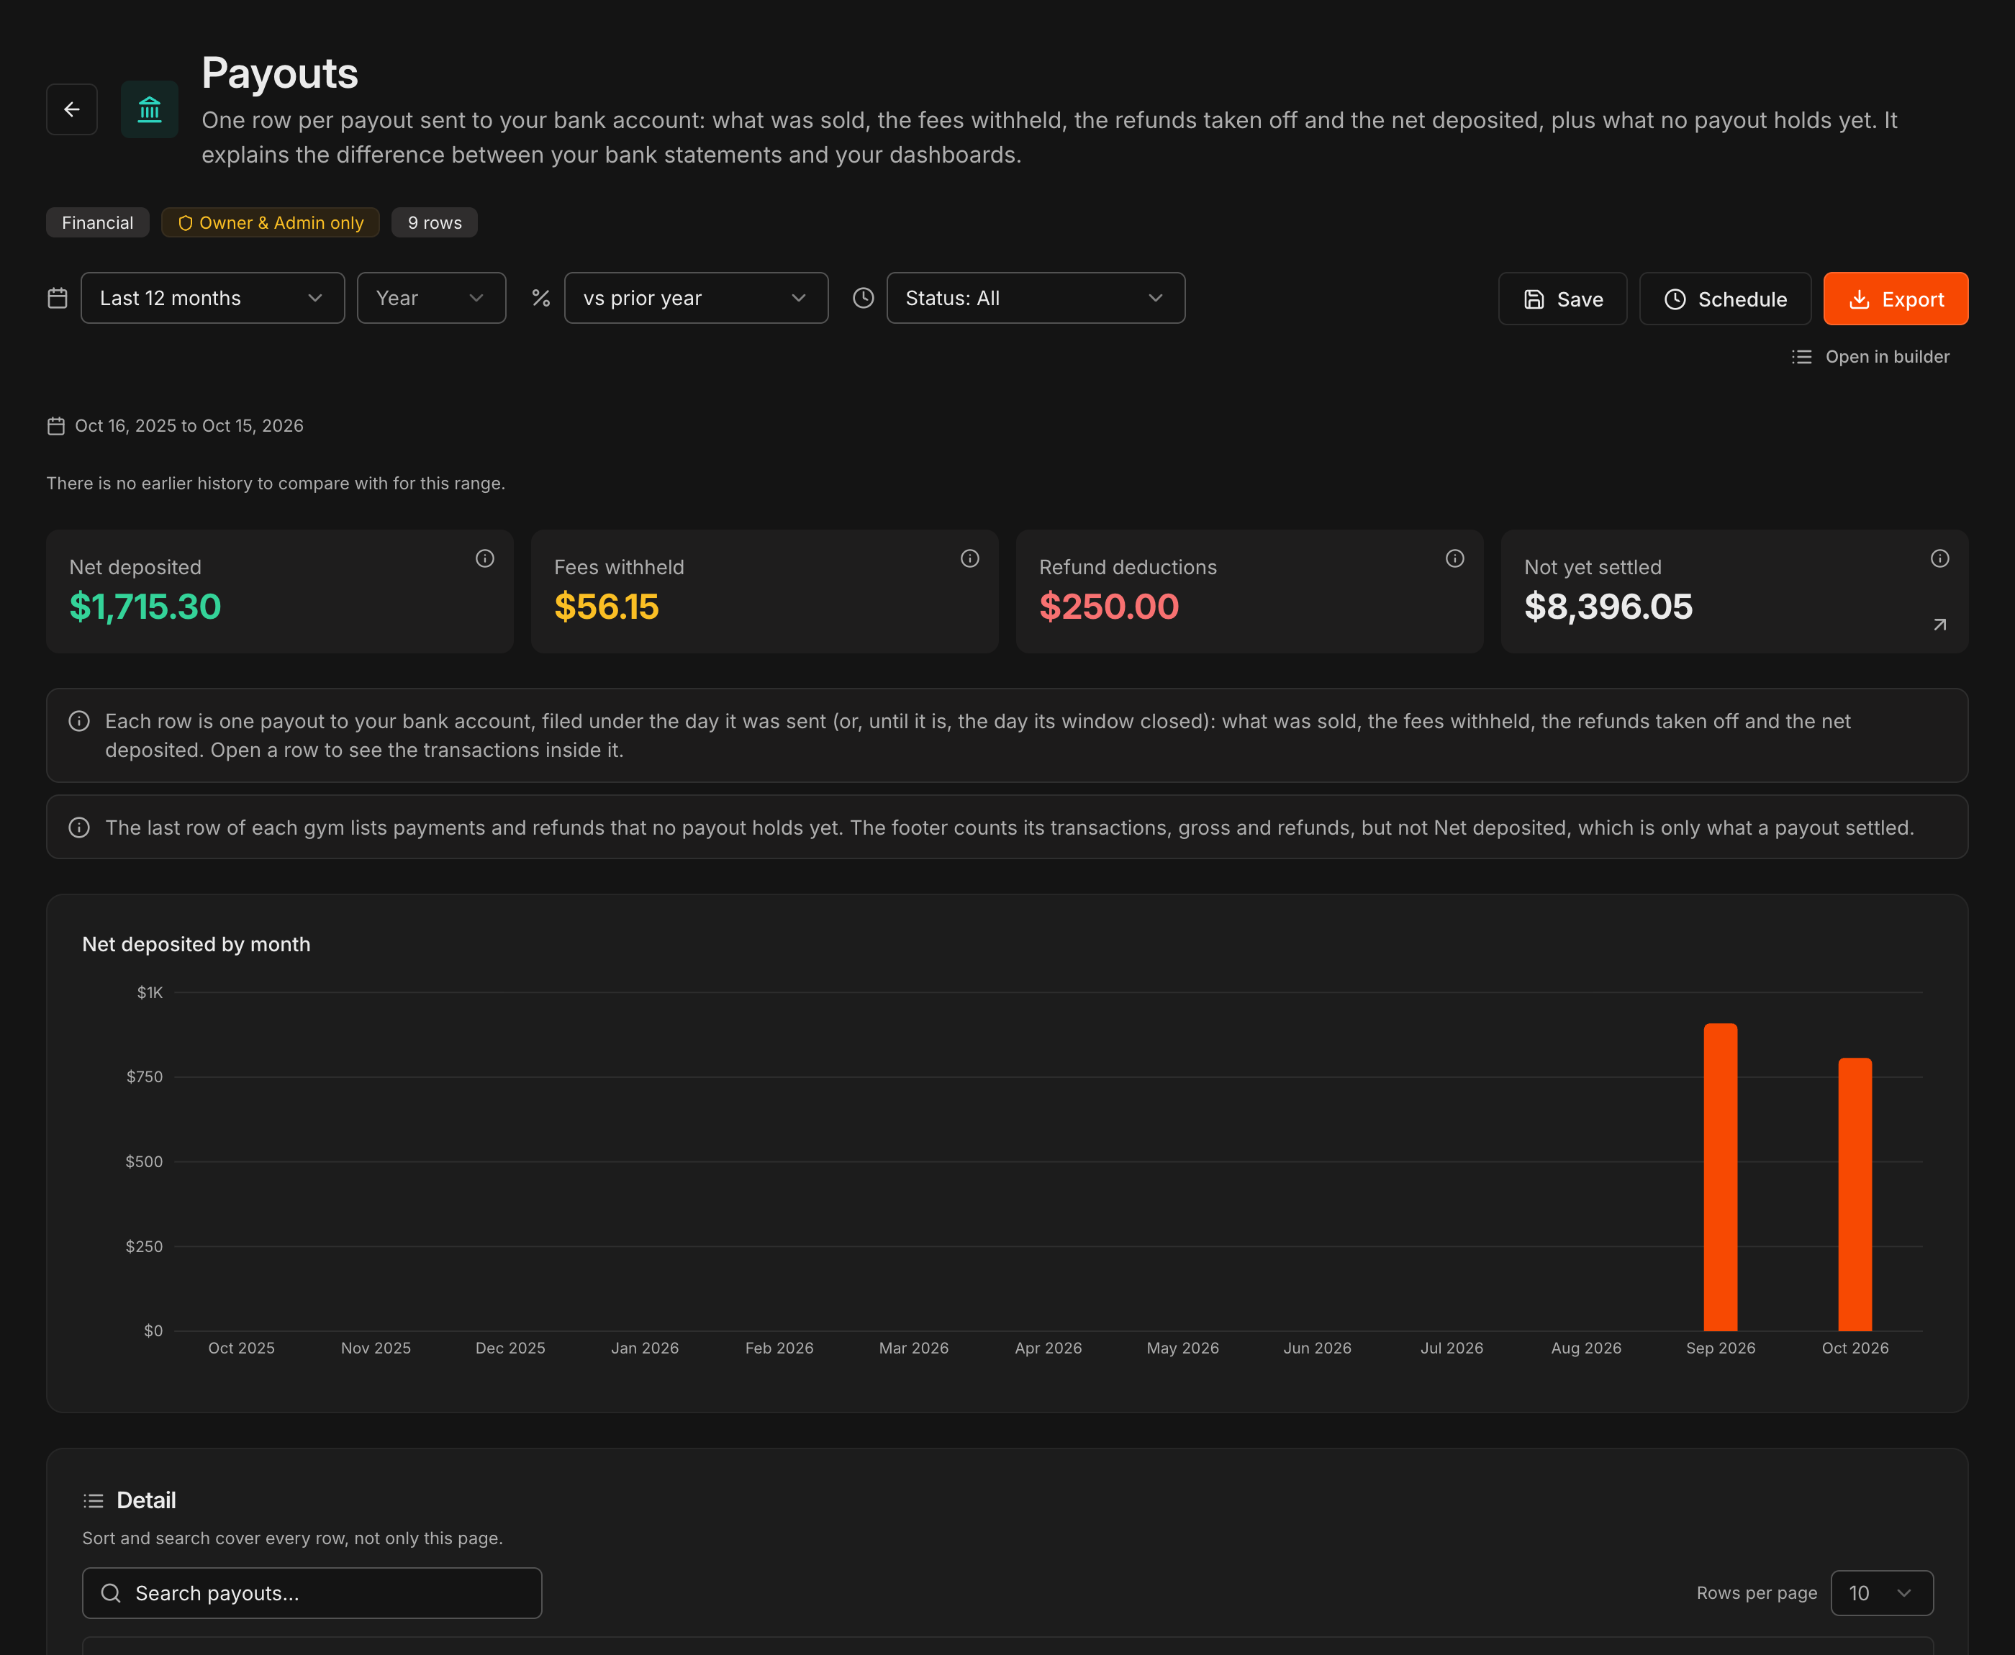Click the clock icon beside Status filter
The width and height of the screenshot is (2015, 1655).
coord(863,299)
